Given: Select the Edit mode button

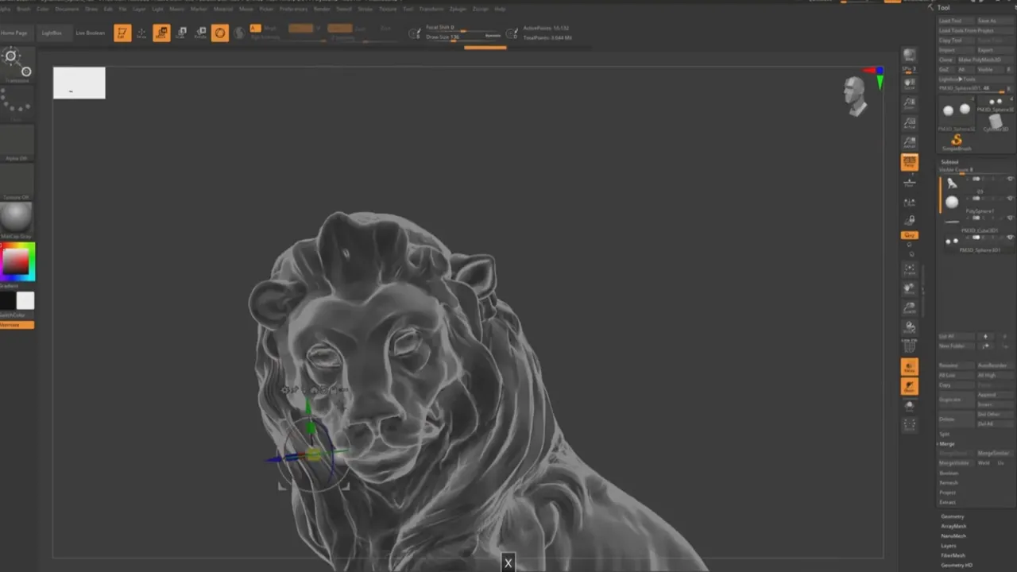Looking at the screenshot, I should click(122, 33).
